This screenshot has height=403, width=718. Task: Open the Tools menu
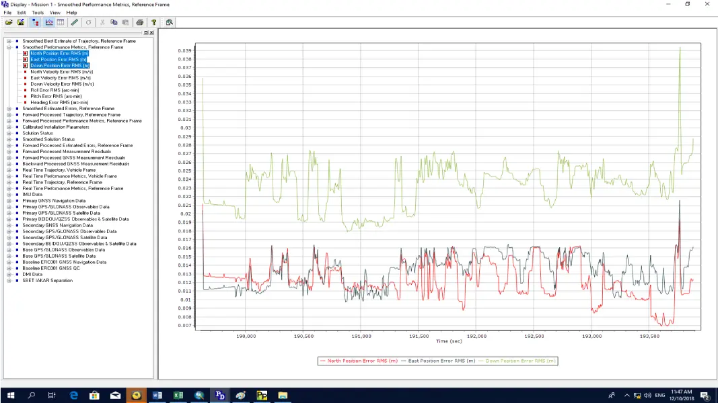(x=38, y=13)
